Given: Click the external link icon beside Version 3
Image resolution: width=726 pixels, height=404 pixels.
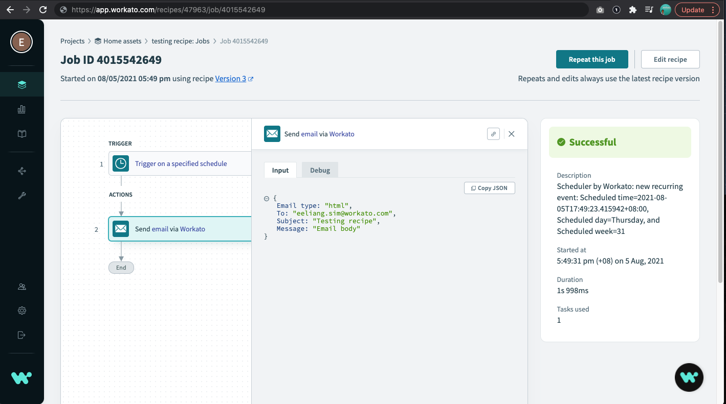Looking at the screenshot, I should click(x=251, y=79).
